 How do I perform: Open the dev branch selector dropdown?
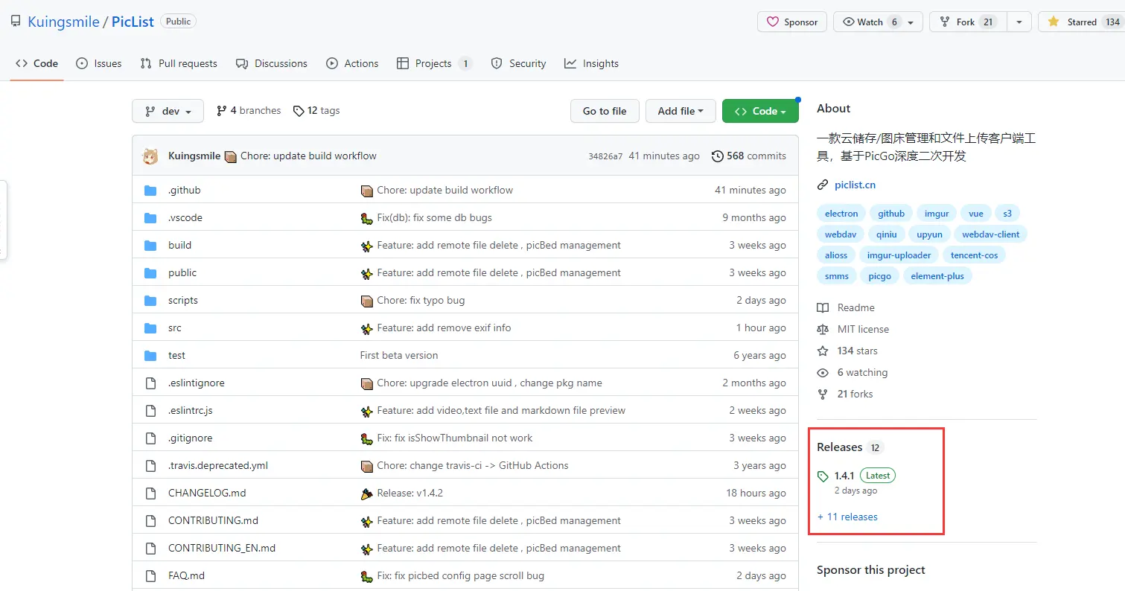[168, 111]
